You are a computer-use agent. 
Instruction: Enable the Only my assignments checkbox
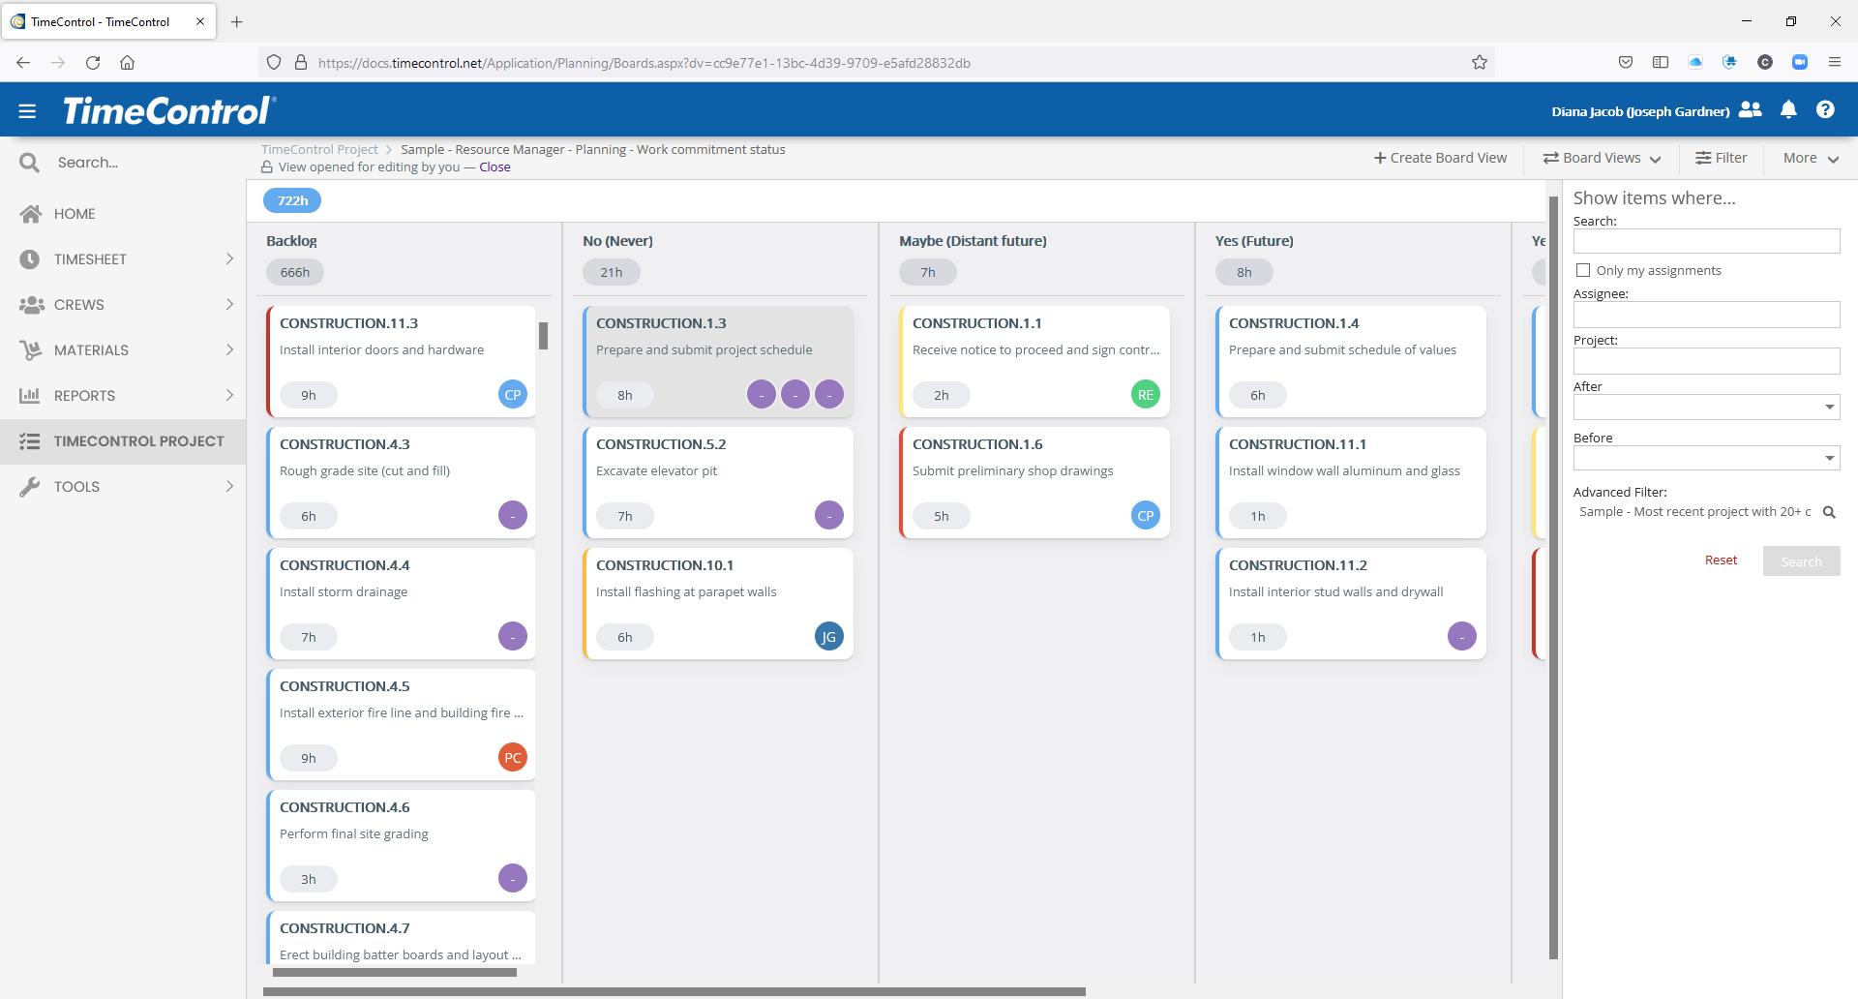(1583, 270)
